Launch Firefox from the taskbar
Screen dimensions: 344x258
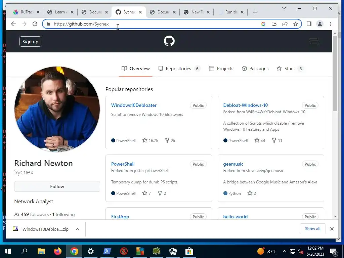(x=58, y=251)
